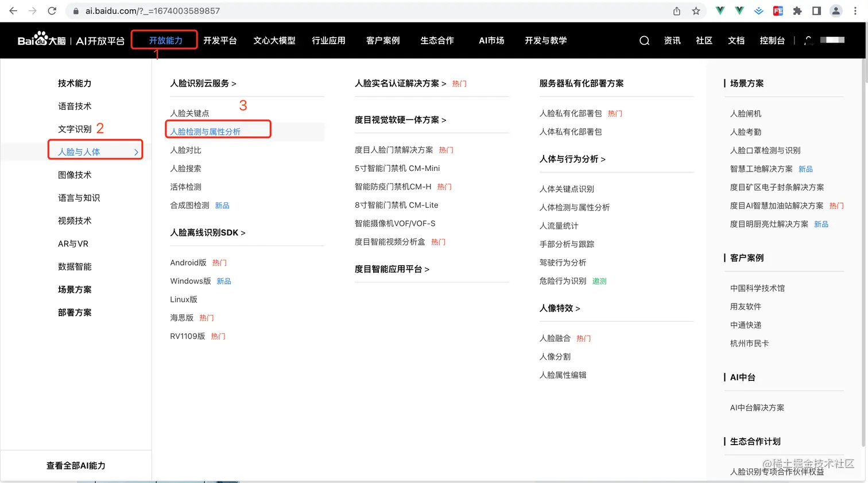
Task: Open 人流量统计 link
Action: (x=559, y=225)
